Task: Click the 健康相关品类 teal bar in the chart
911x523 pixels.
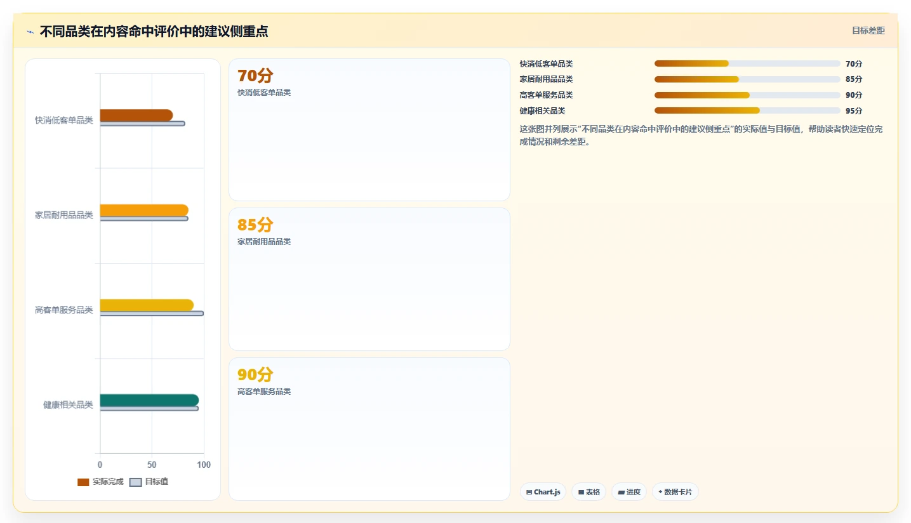Action: pyautogui.click(x=149, y=401)
